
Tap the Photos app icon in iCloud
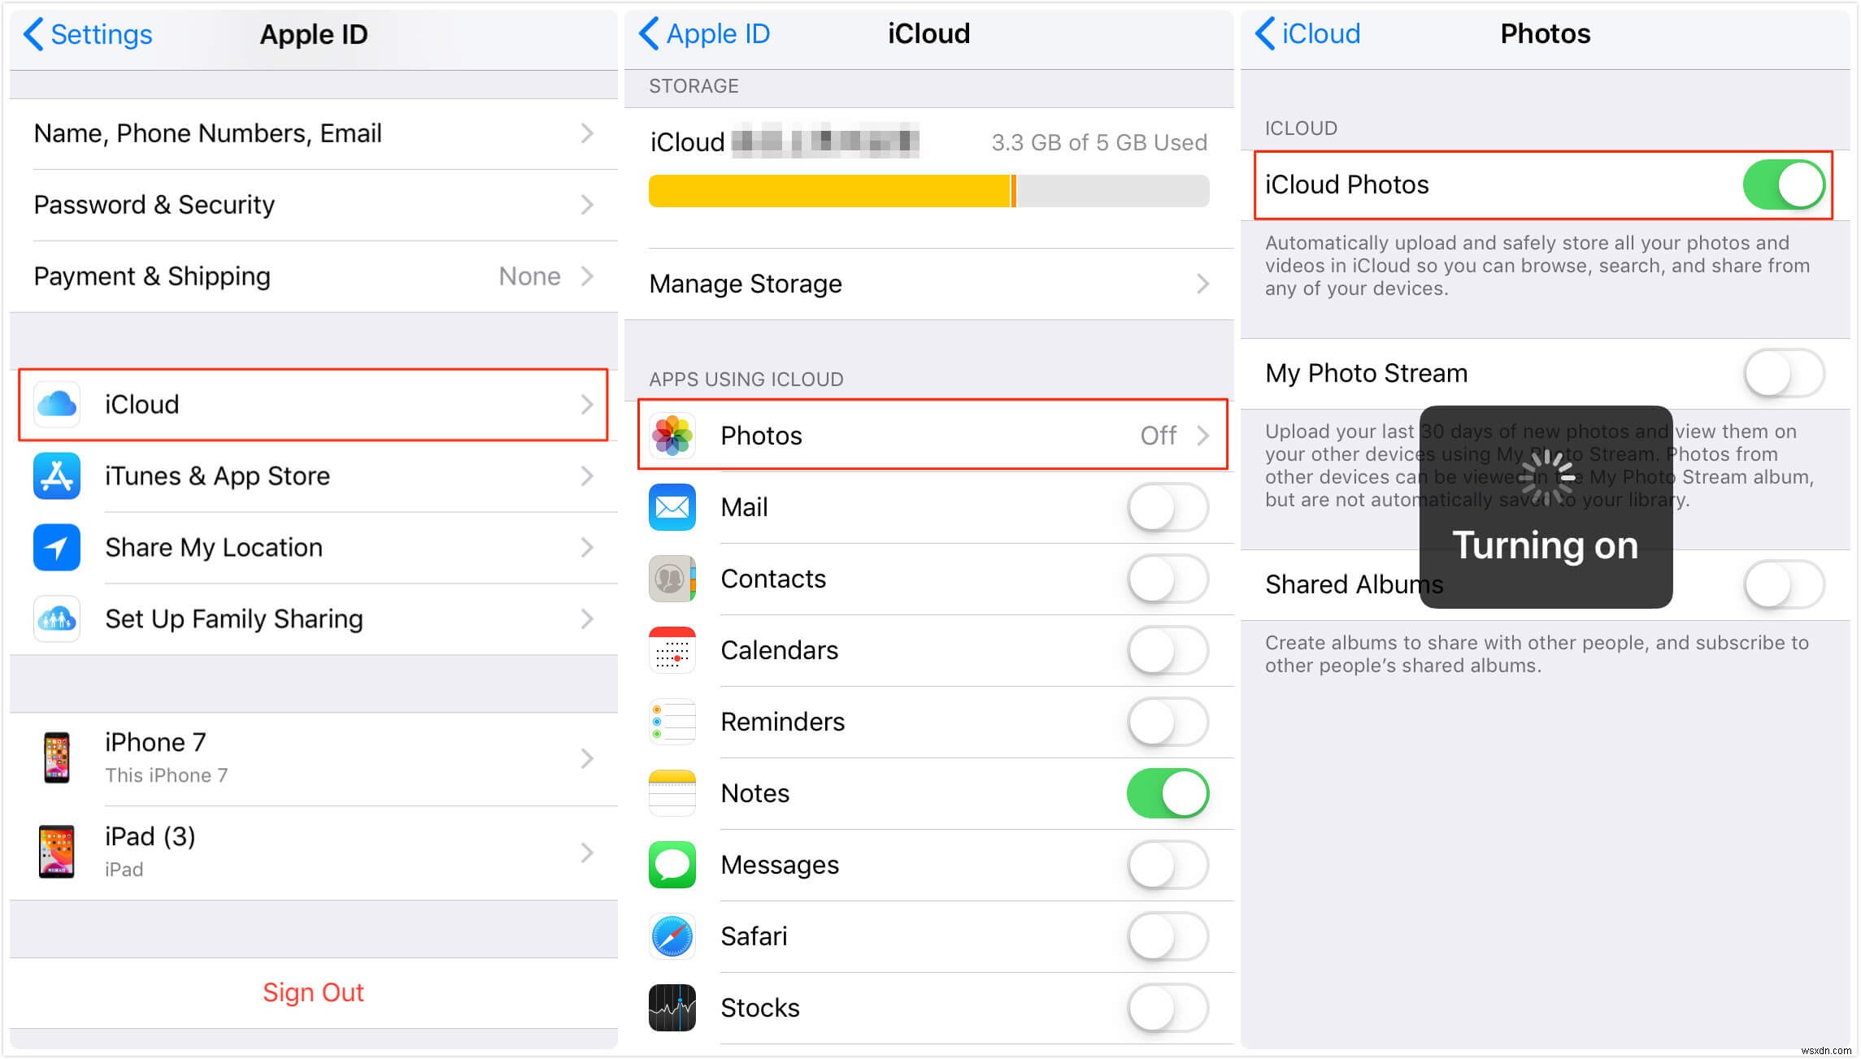click(x=675, y=436)
